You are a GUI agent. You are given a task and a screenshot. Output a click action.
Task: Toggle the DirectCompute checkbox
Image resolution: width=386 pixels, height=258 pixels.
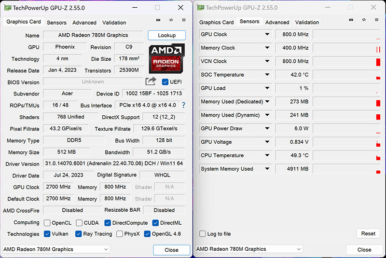pyautogui.click(x=107, y=223)
